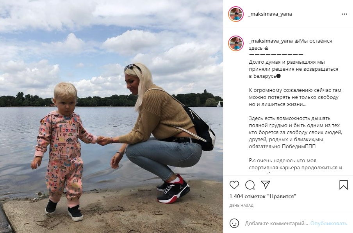This screenshot has height=233, width=353.
Task: Focus the 'Добавьте комментарий' comment field
Action: [276, 224]
